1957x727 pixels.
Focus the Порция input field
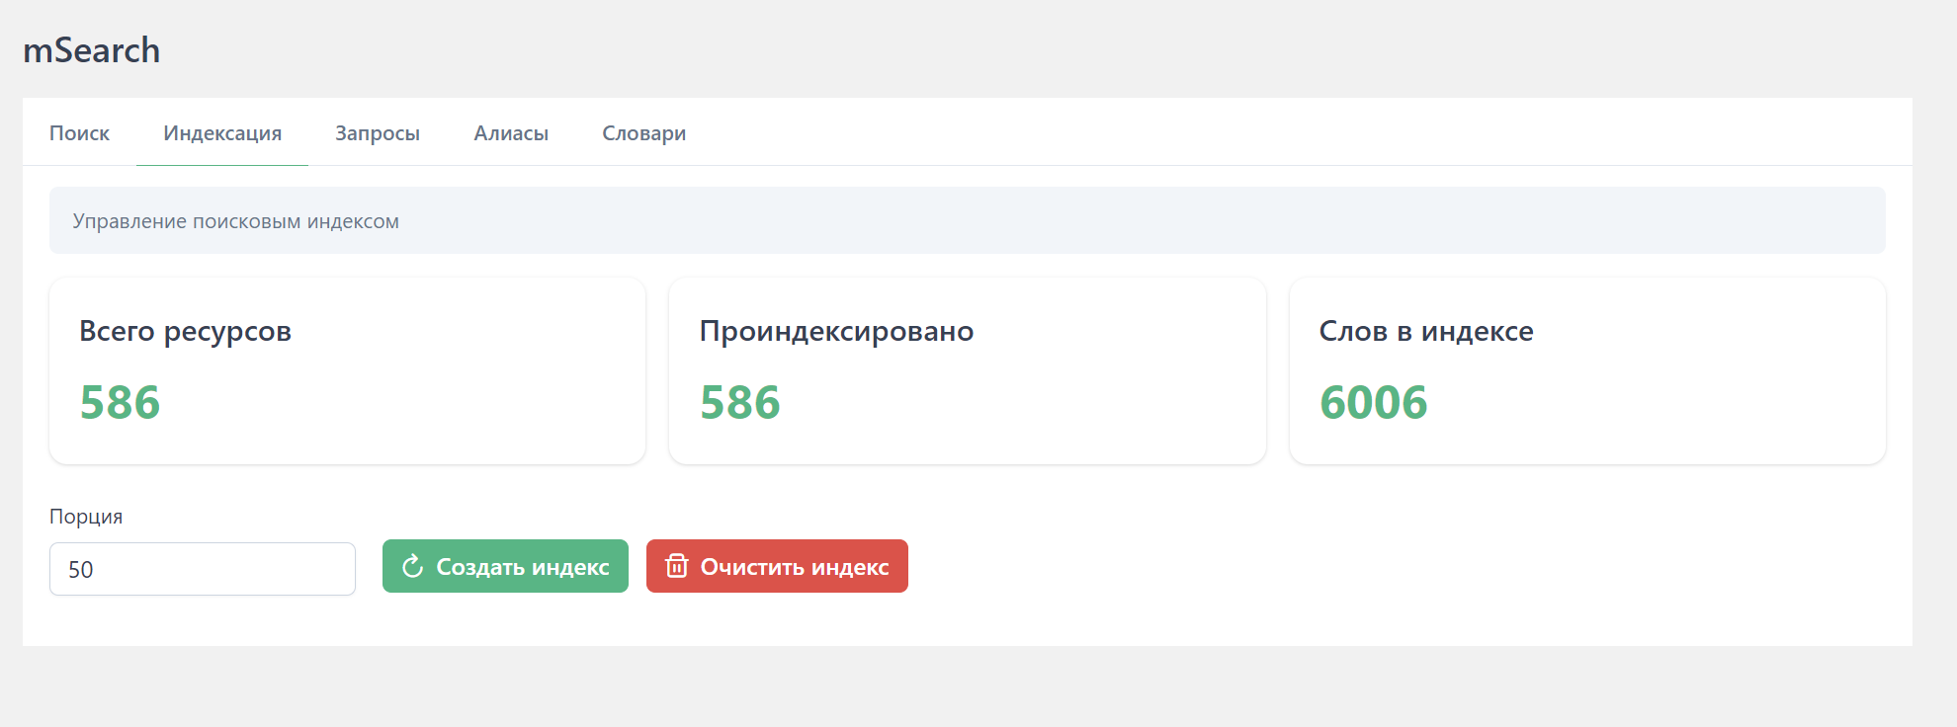[203, 569]
